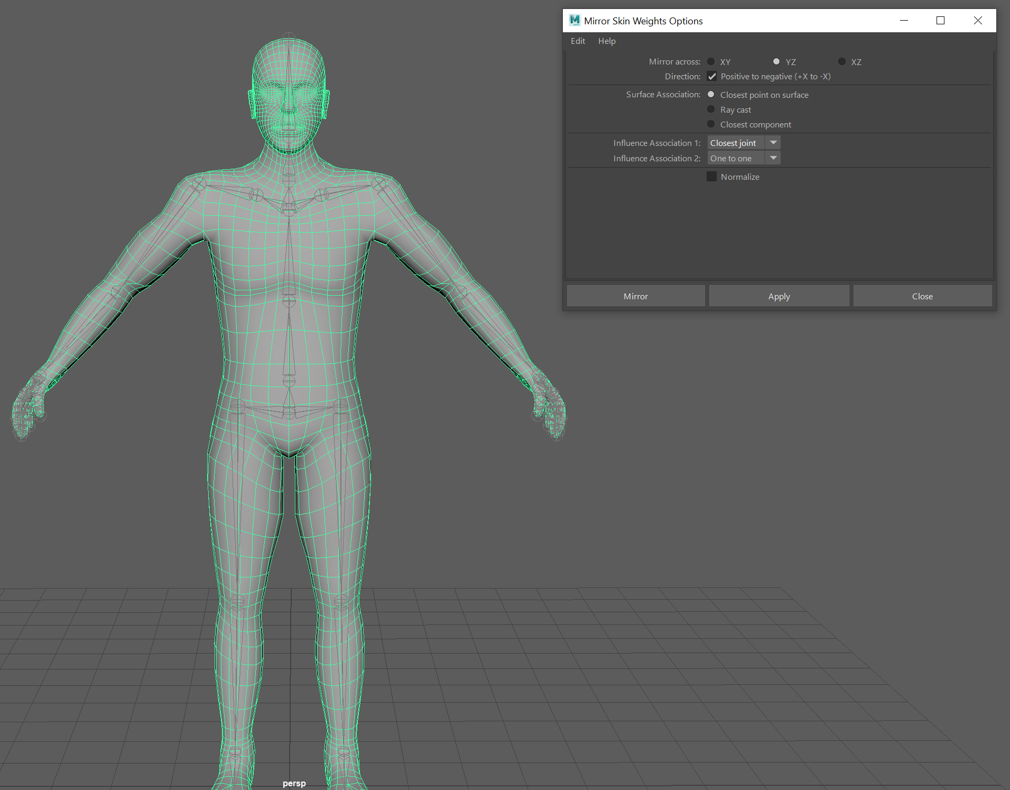The image size is (1010, 790).
Task: Select the XY mirror plane
Action: pos(711,61)
